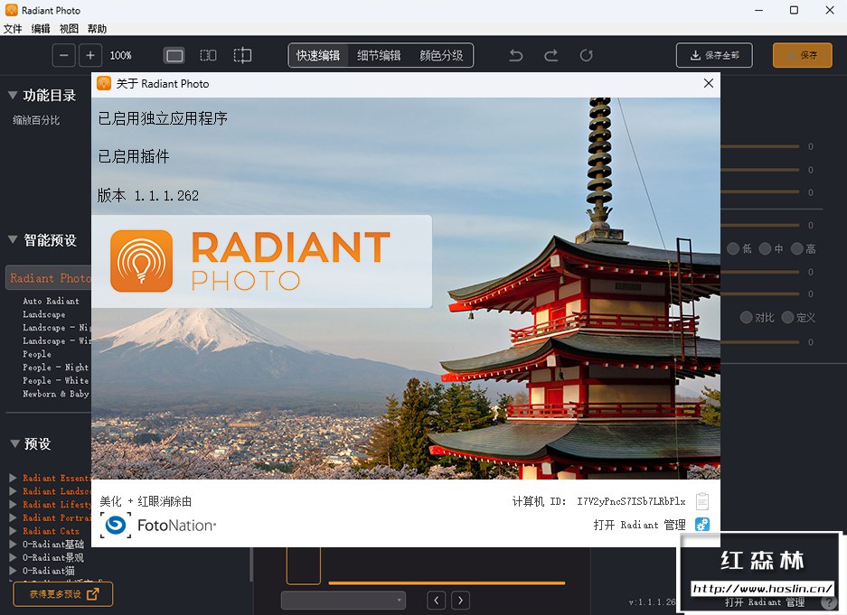Image resolution: width=847 pixels, height=615 pixels.
Task: Open the dropdown below the thumbnail strip
Action: pos(343,600)
